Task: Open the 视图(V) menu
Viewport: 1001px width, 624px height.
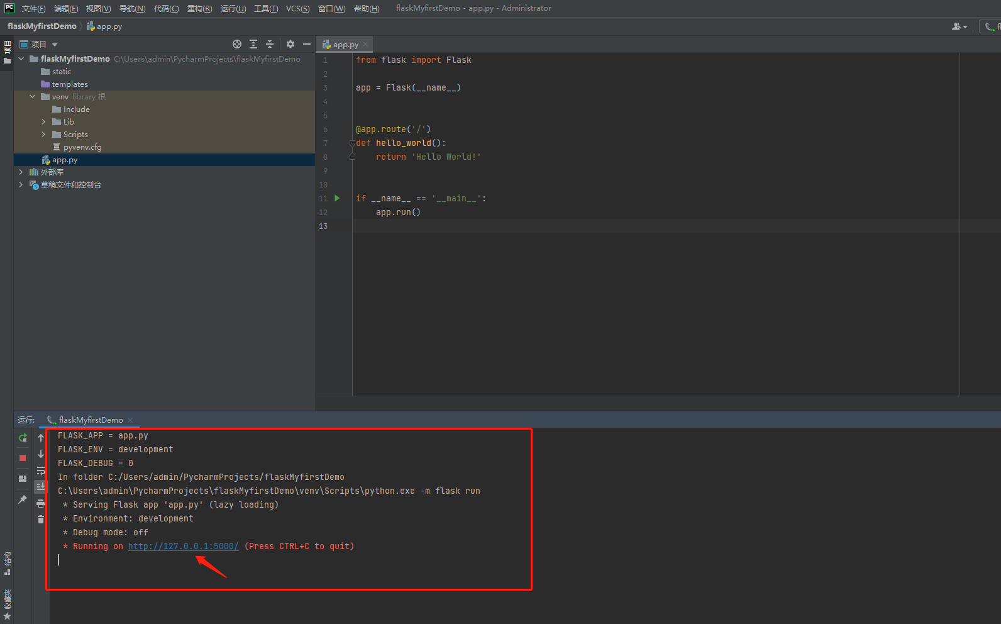Action: pos(99,8)
